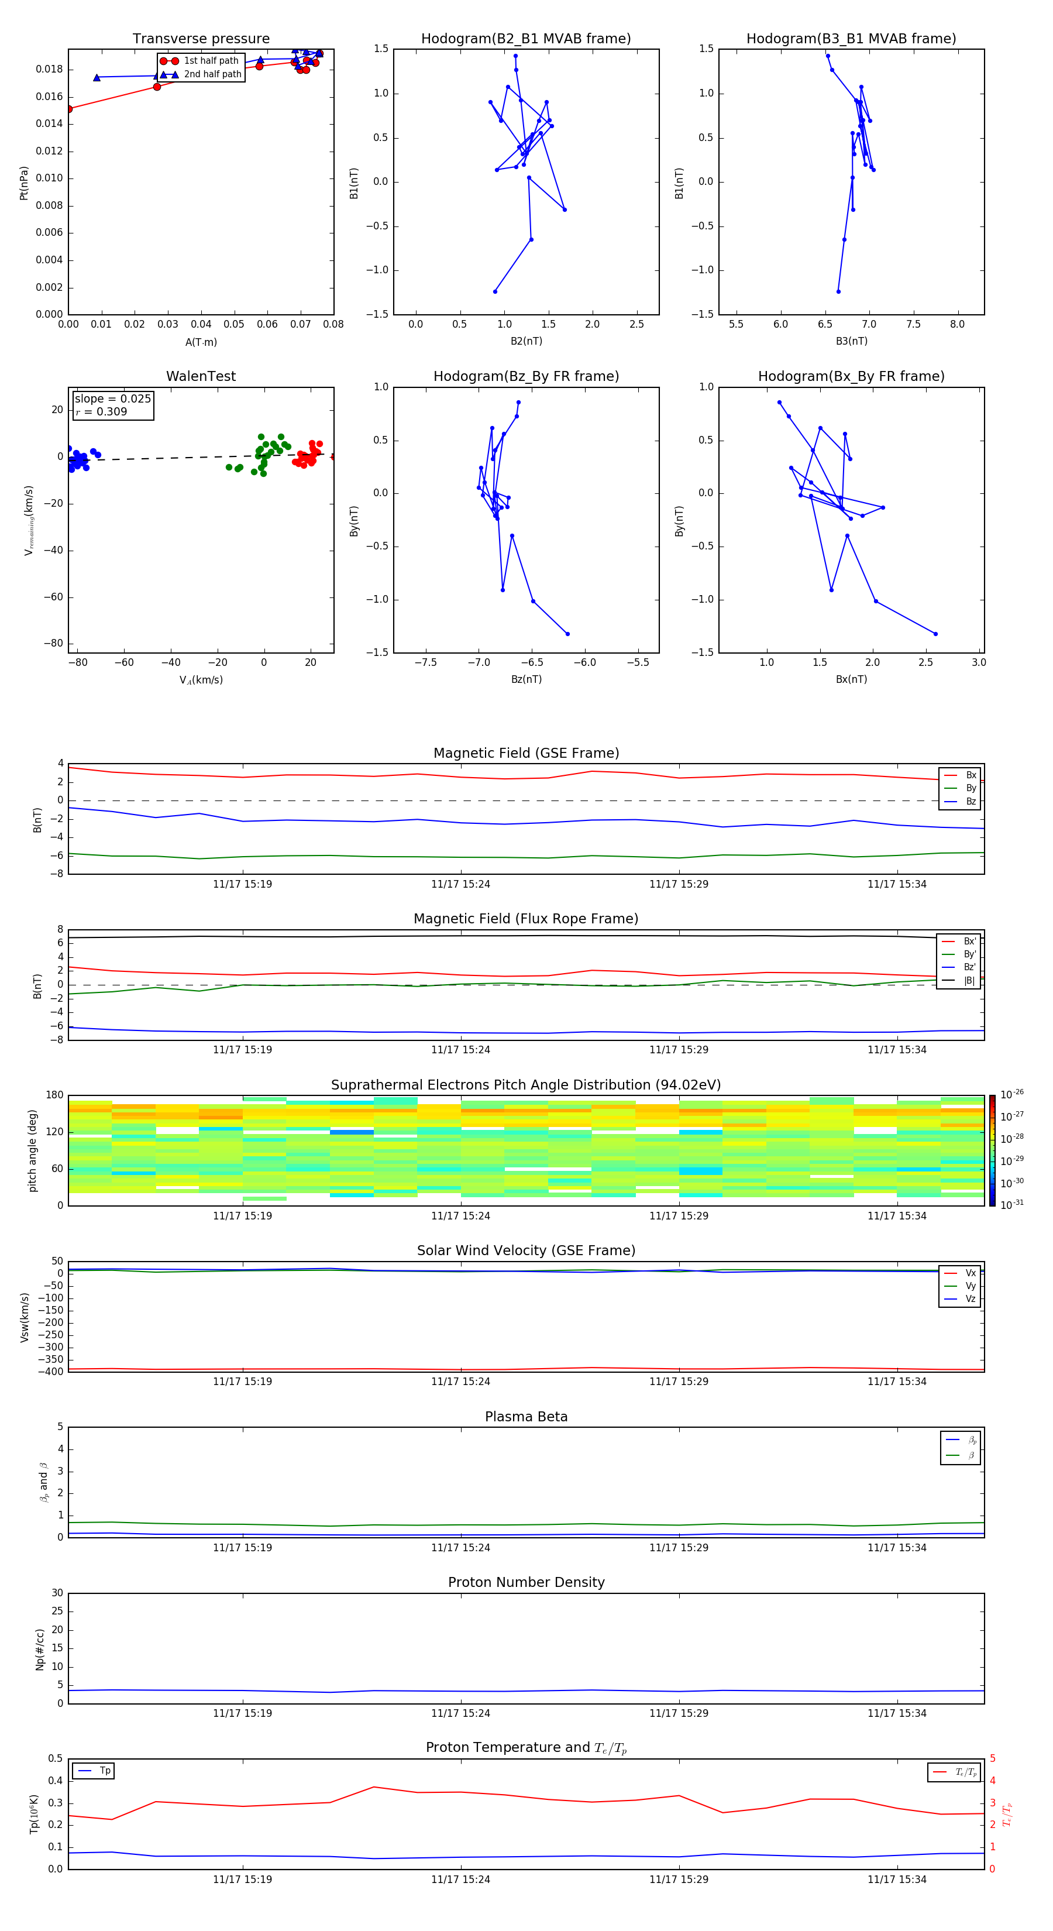Click the Suprathermal Electrons Pitch Angle Distribution title
Viewport: 1053px width, 1931px height.
pyautogui.click(x=526, y=1085)
